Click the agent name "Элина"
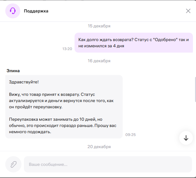 pyautogui.click(x=13, y=71)
